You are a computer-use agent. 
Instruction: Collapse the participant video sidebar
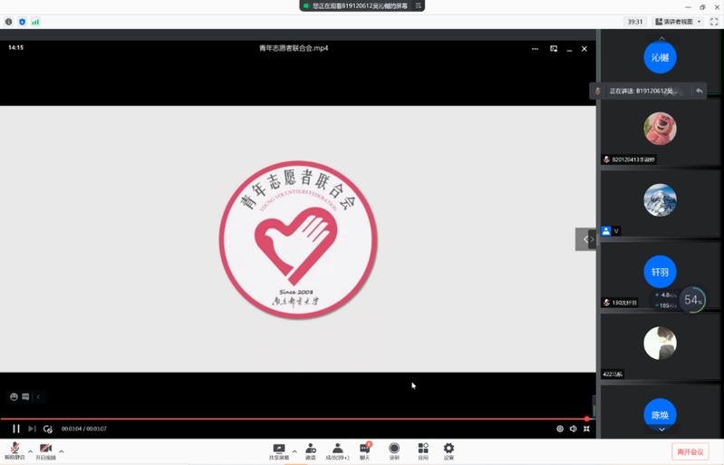click(x=586, y=239)
